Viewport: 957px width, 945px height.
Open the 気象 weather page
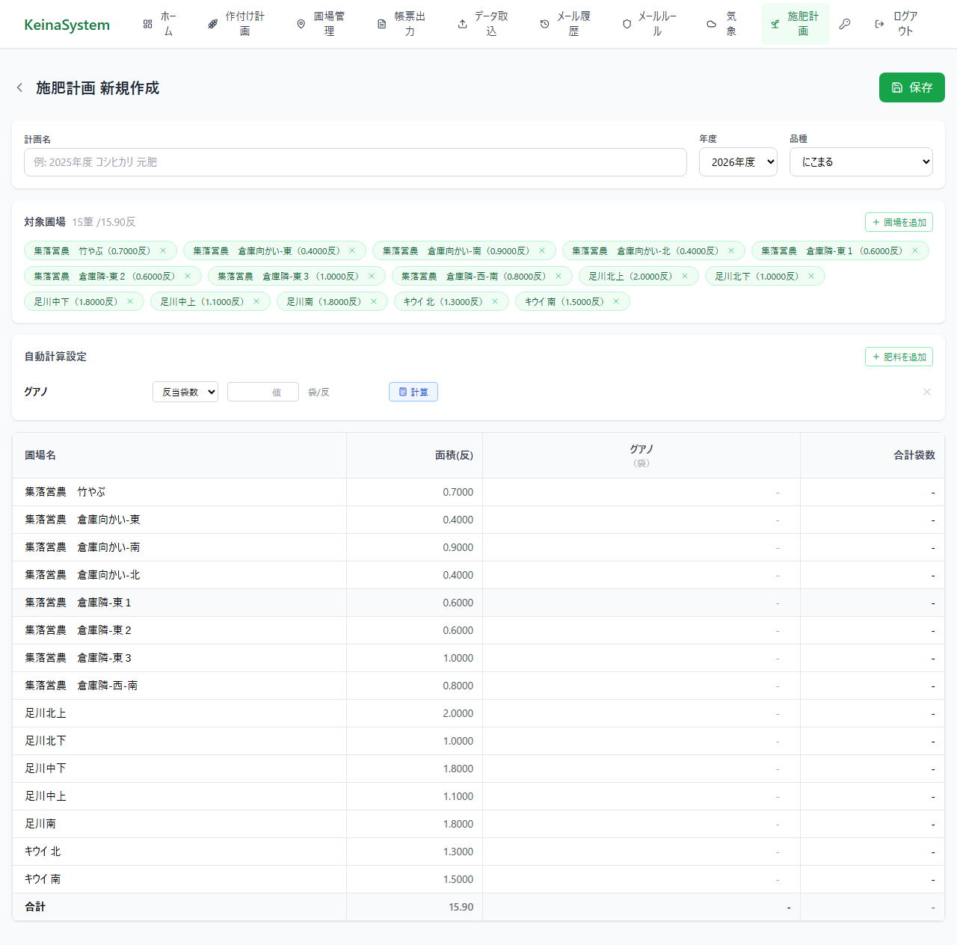pos(722,24)
